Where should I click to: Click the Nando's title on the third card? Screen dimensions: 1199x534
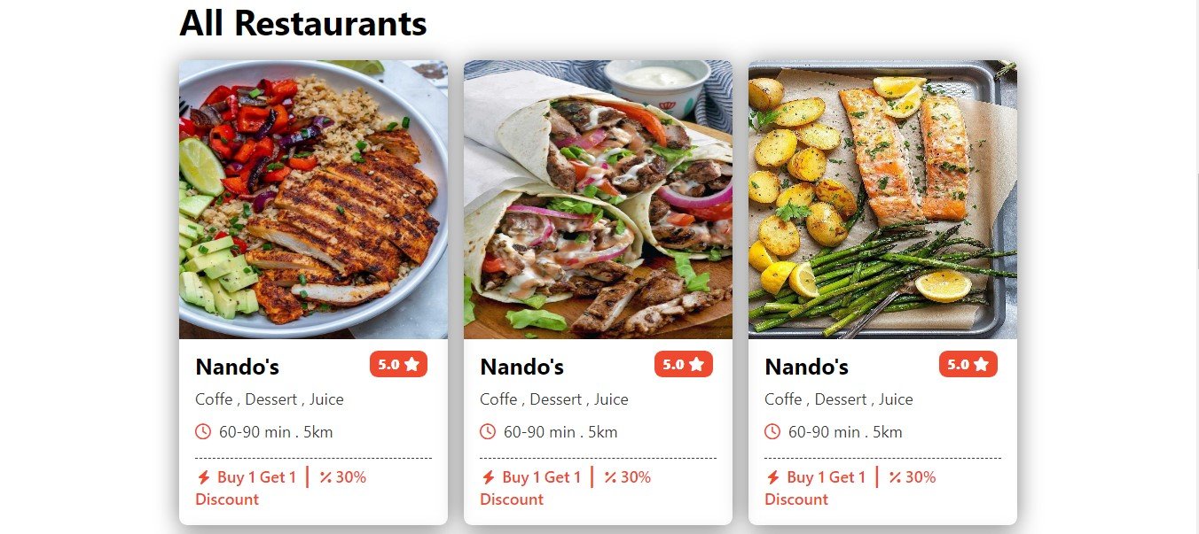click(x=806, y=367)
